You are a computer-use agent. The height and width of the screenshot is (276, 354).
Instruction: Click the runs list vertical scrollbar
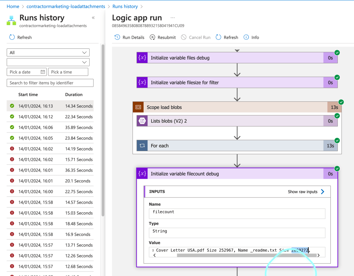pos(103,130)
